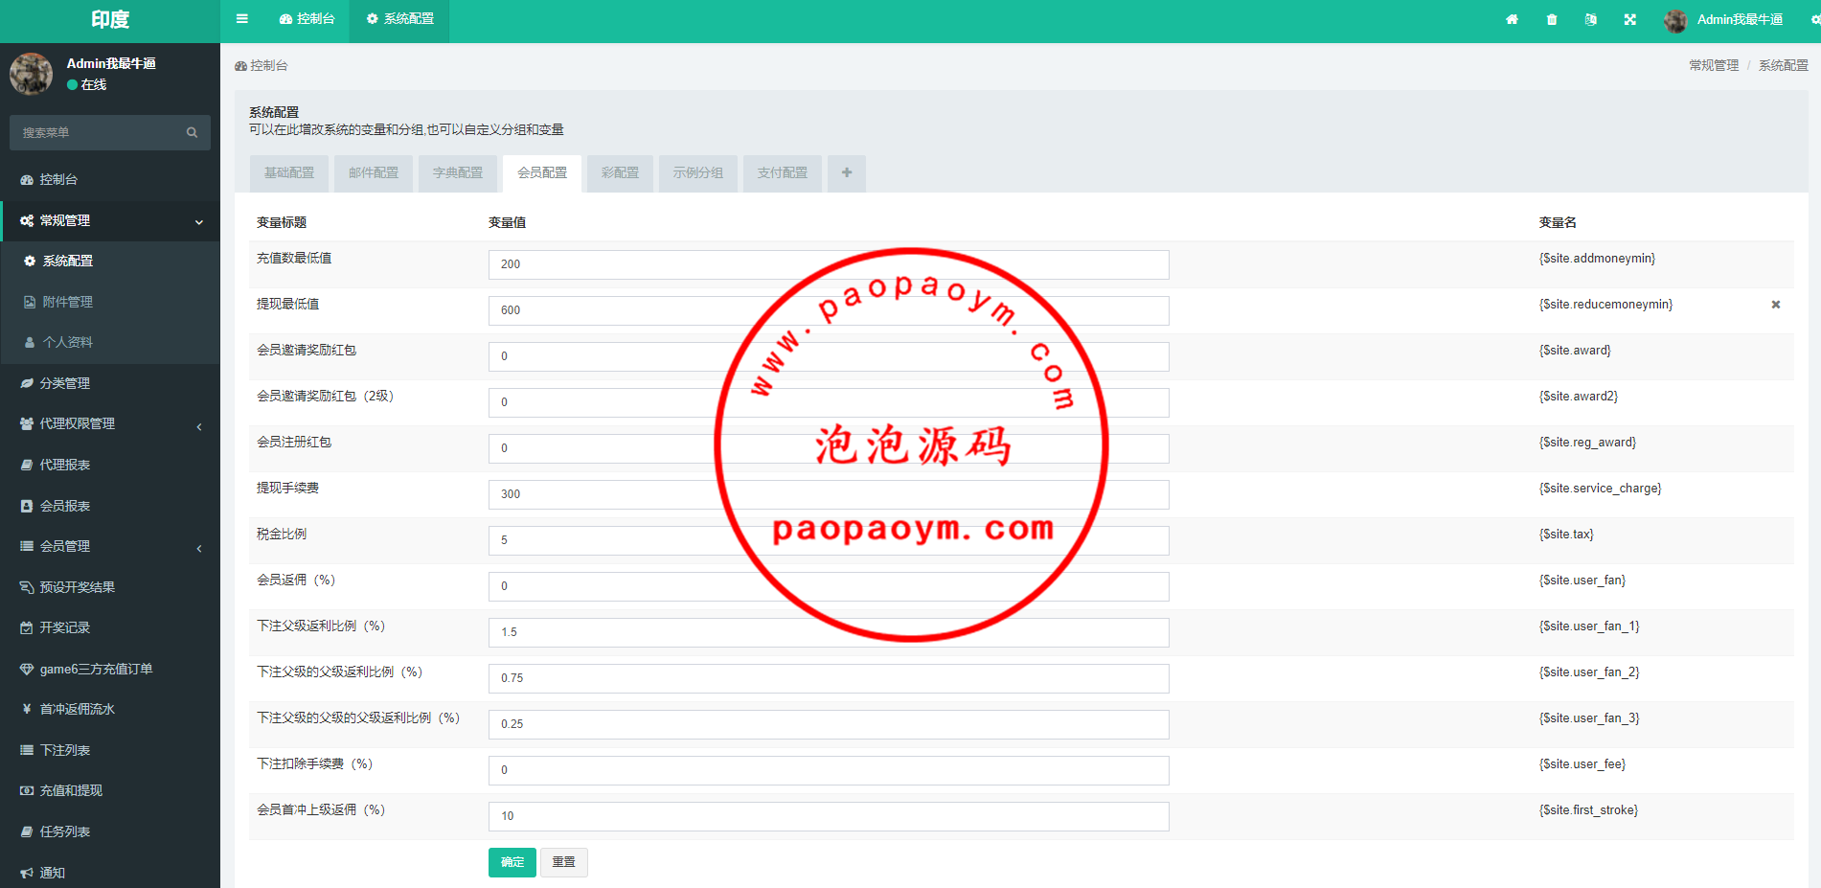
Task: Click the plus tab to add config
Action: point(847,173)
